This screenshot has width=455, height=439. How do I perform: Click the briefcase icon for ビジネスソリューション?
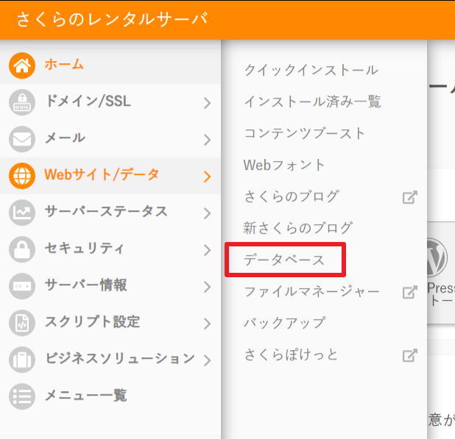click(x=22, y=360)
